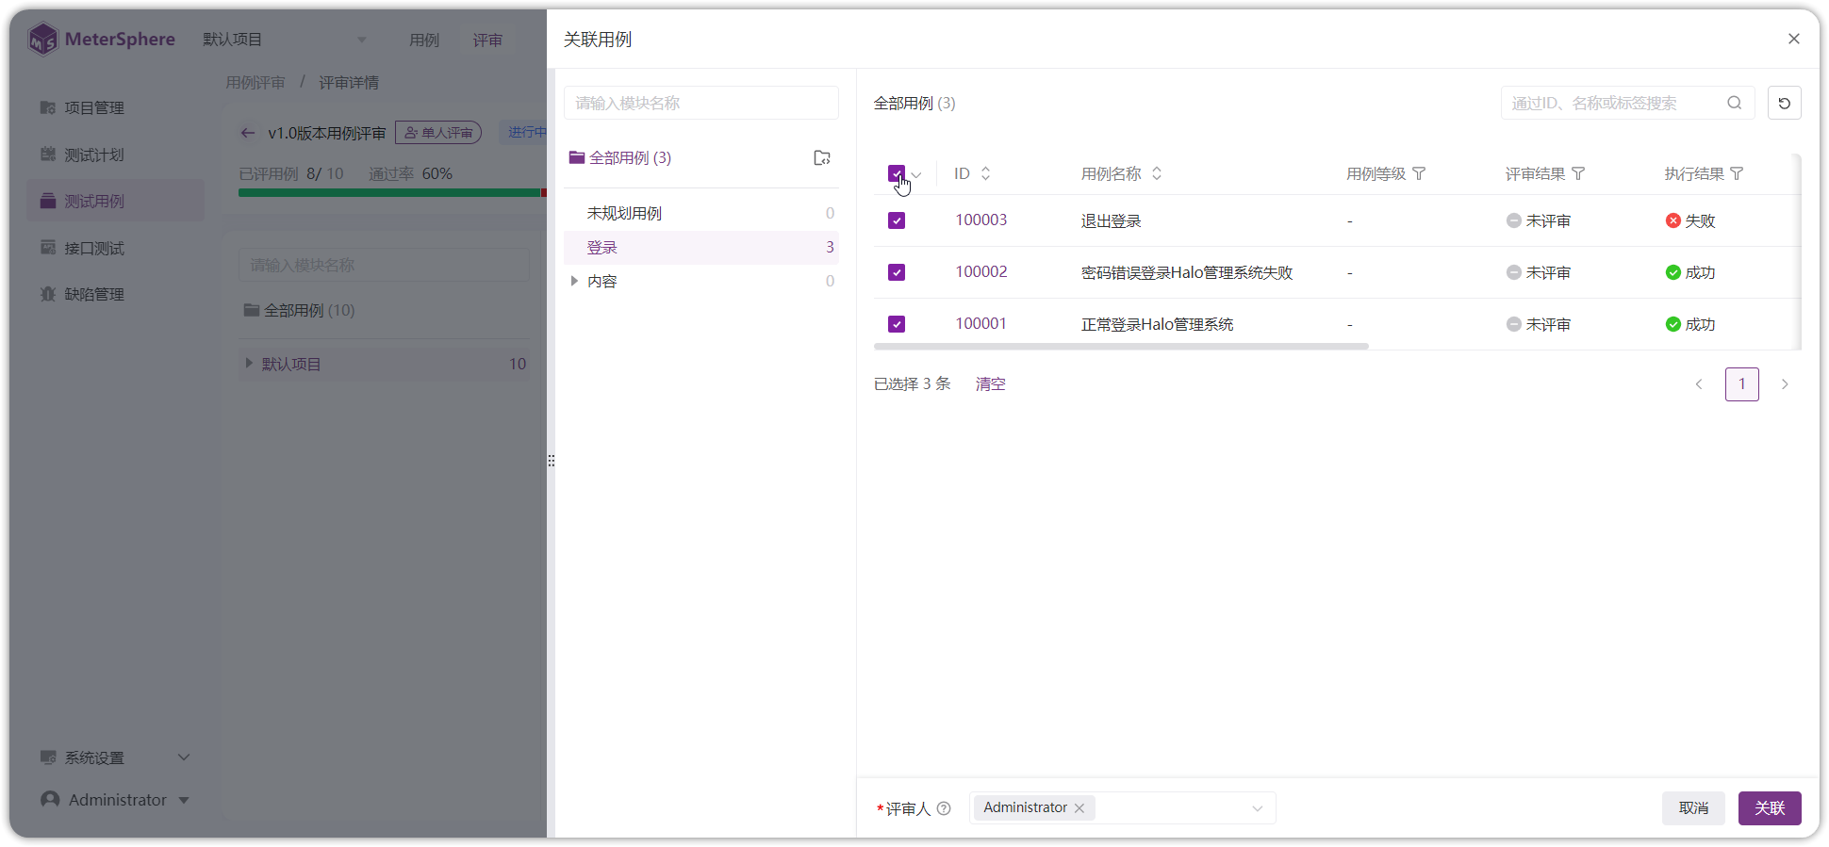This screenshot has width=1829, height=847.
Task: Toggle the select-all checkbox in table header
Action: coord(897,173)
